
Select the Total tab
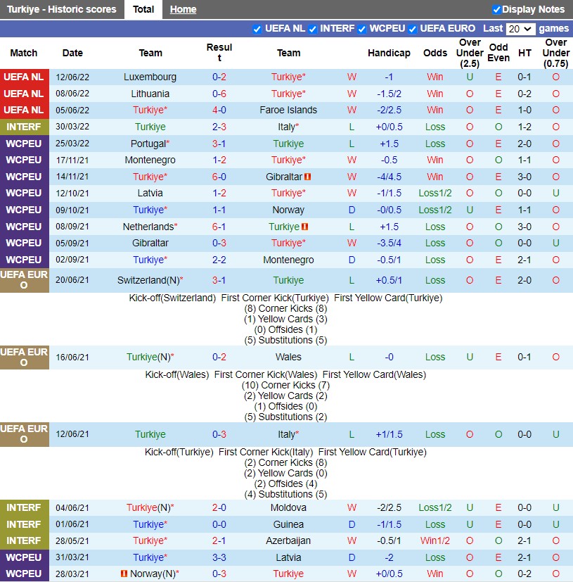(x=143, y=9)
